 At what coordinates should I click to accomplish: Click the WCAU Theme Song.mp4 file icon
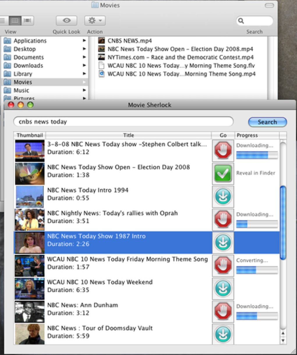coord(101,74)
